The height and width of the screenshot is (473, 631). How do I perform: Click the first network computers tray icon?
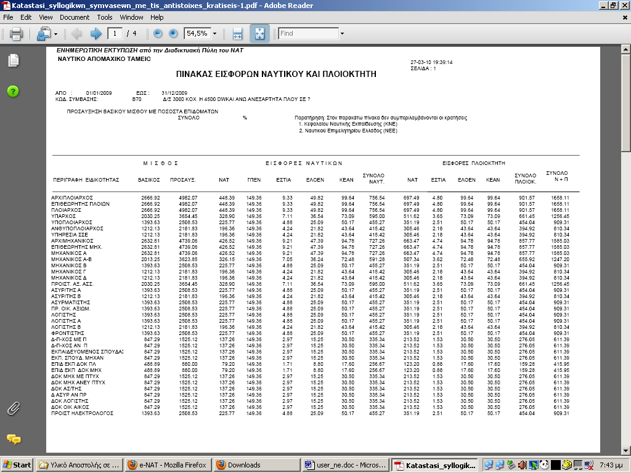pos(489,466)
